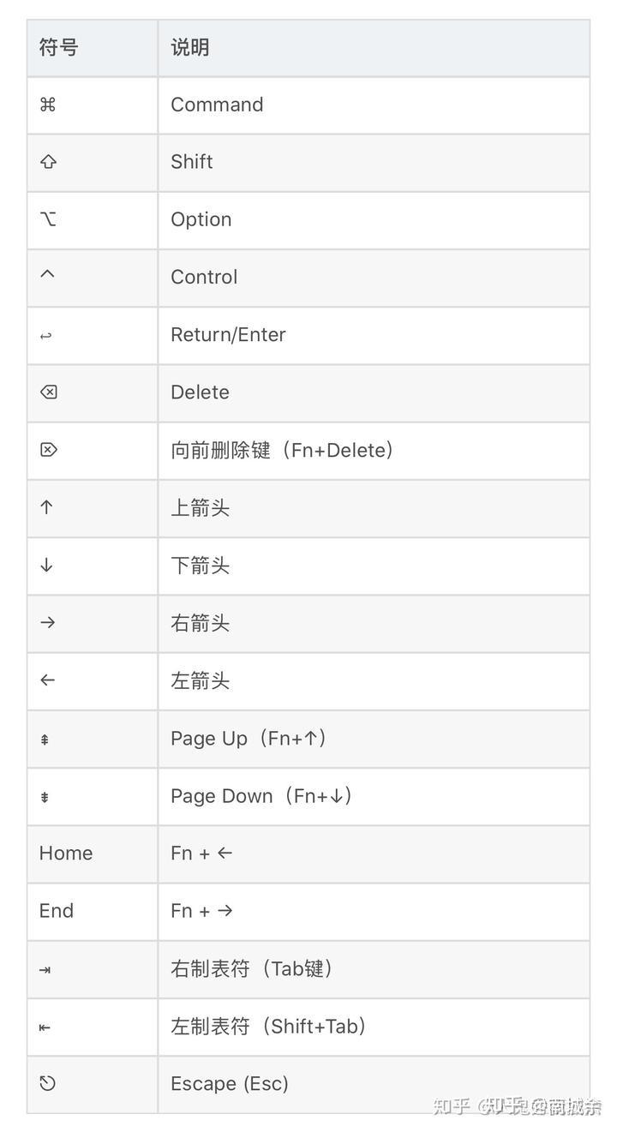Click the left tab (Shift+Tab) symbol
The height and width of the screenshot is (1132, 617).
point(45,1027)
